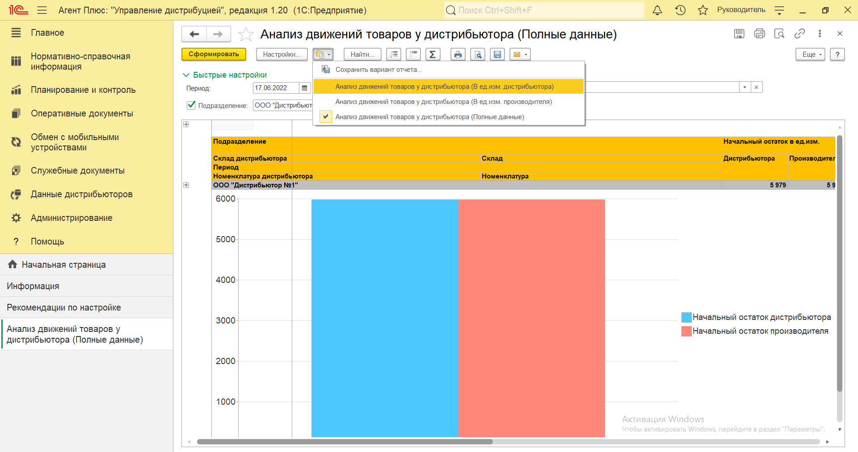Open Оперативные документы section
The image size is (858, 452).
(87, 113)
